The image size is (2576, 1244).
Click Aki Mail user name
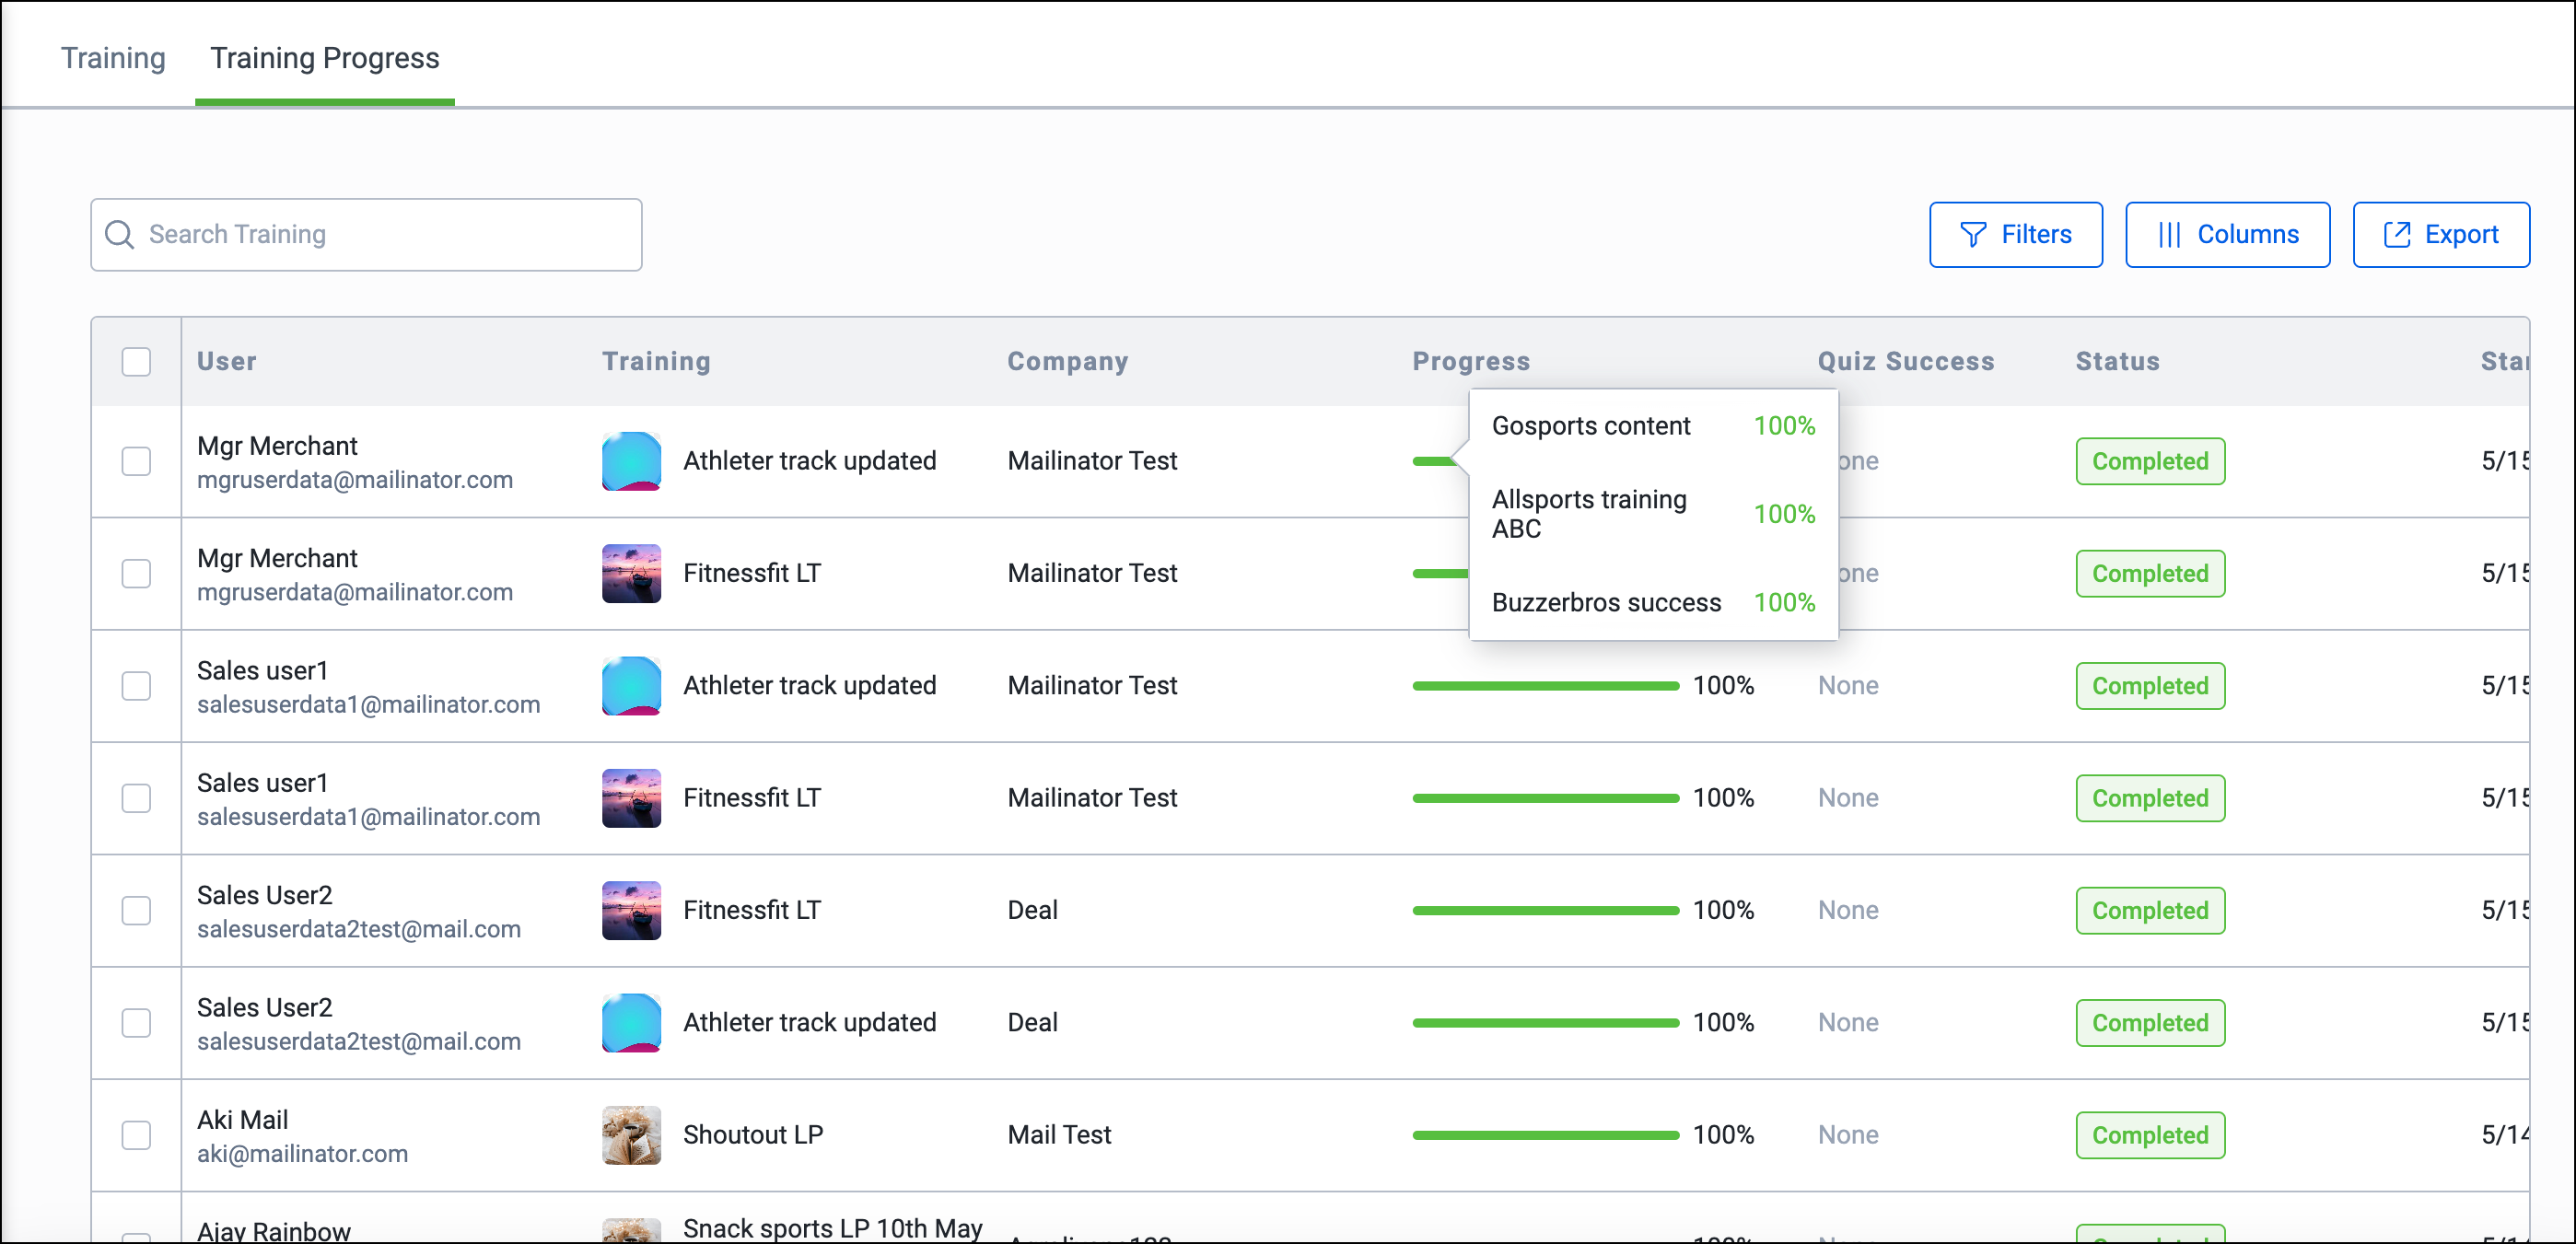[242, 1120]
